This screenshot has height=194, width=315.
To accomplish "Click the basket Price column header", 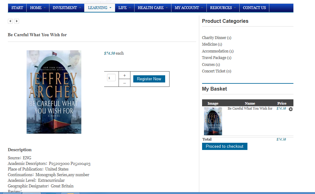I will [x=282, y=103].
